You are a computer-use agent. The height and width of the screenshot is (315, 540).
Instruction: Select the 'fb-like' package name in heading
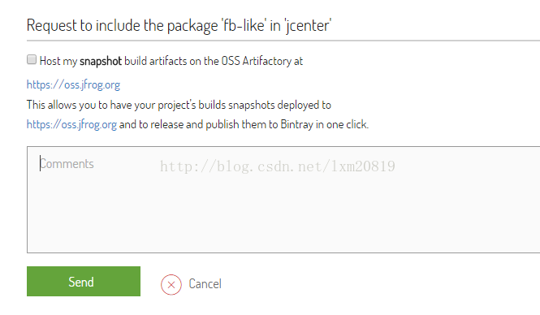coord(244,26)
